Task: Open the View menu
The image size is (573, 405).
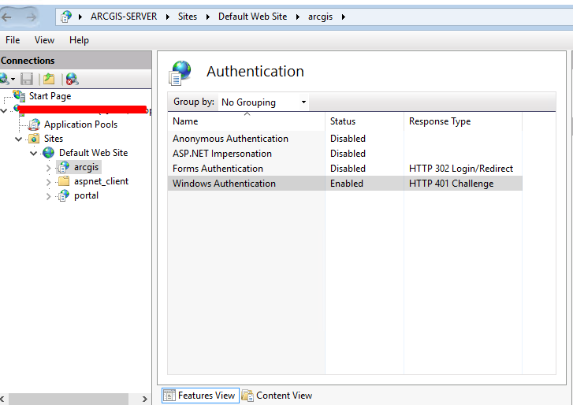Action: point(44,40)
